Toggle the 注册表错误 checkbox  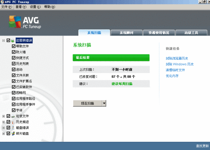[8, 40]
